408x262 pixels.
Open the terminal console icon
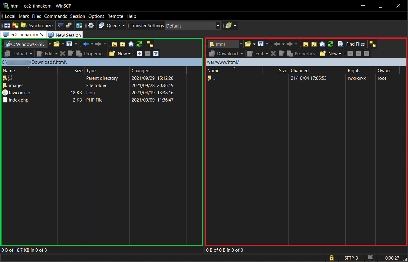click(x=61, y=26)
